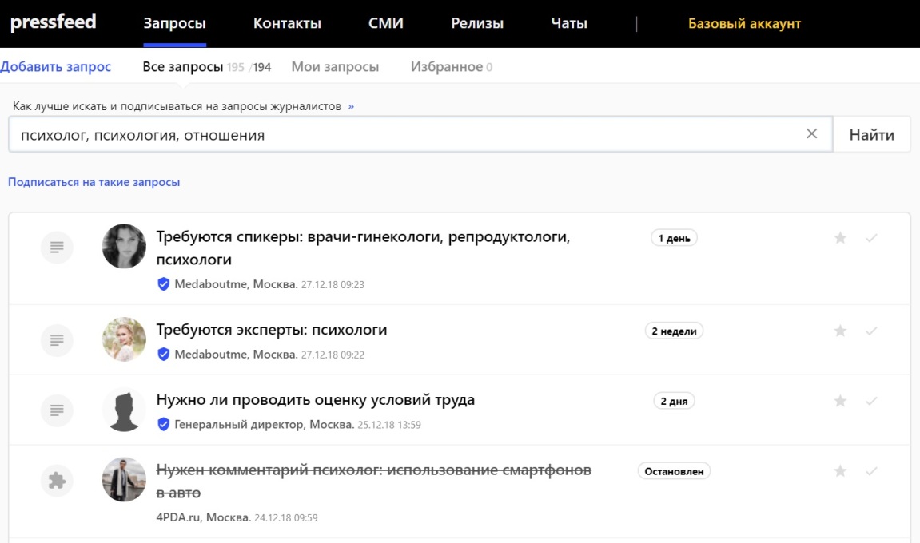This screenshot has width=920, height=543.
Task: Click silhouette avatar of Генеральный директор request
Action: pos(124,410)
